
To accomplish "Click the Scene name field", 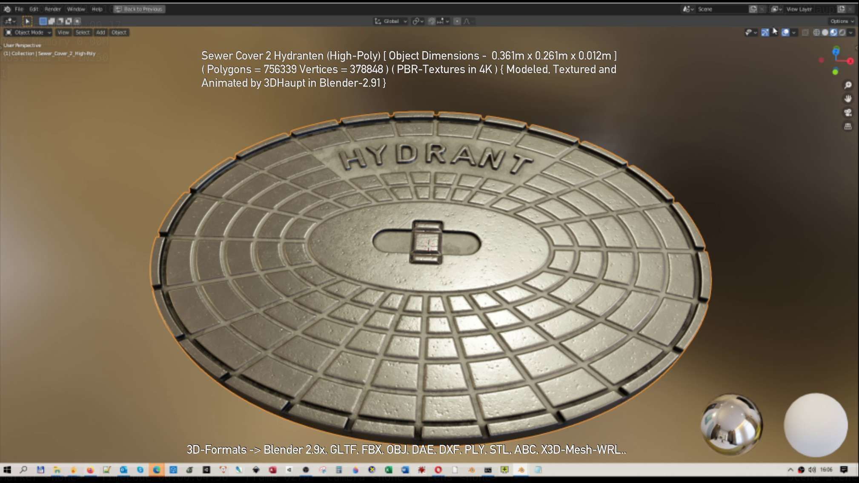I will [722, 9].
